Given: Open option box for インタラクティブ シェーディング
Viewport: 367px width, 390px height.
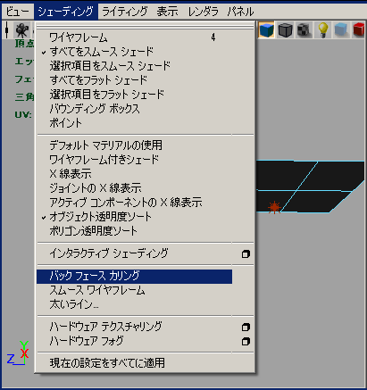Looking at the screenshot, I should pos(246,253).
